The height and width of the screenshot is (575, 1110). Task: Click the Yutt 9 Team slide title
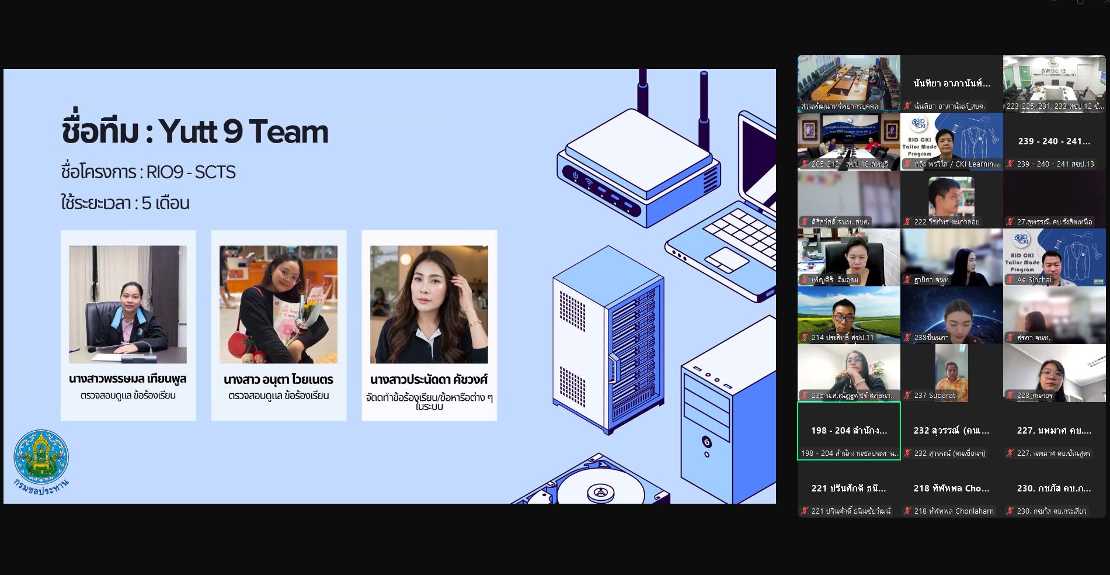point(195,131)
